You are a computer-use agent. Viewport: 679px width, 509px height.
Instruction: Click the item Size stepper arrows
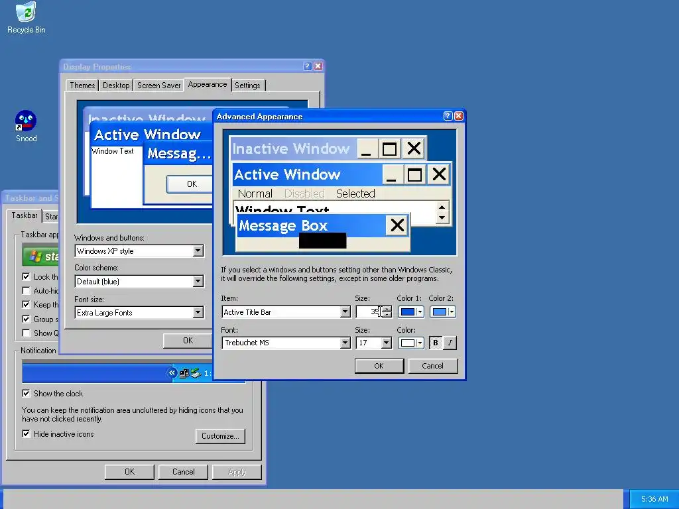coord(387,311)
